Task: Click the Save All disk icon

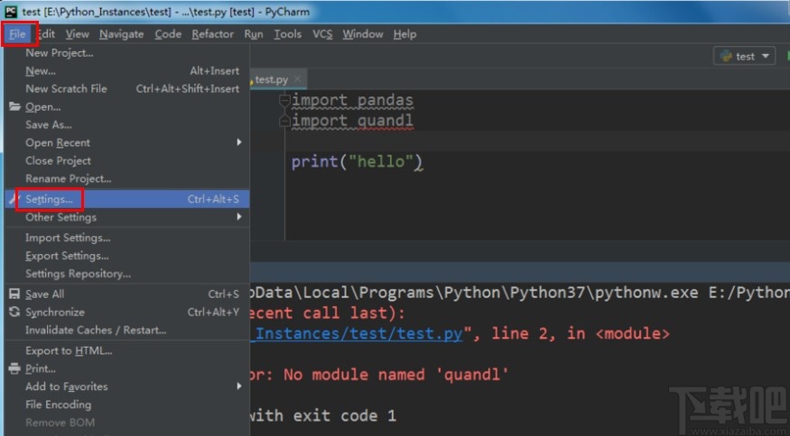Action: [14, 295]
